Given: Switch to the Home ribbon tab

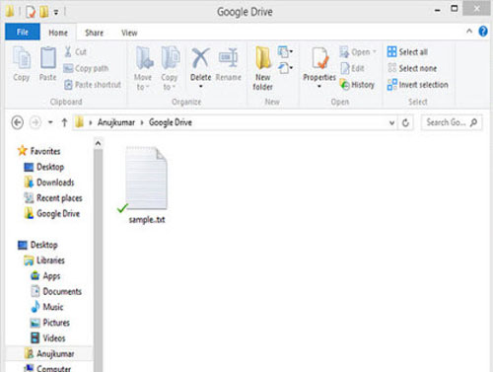Looking at the screenshot, I should [58, 33].
